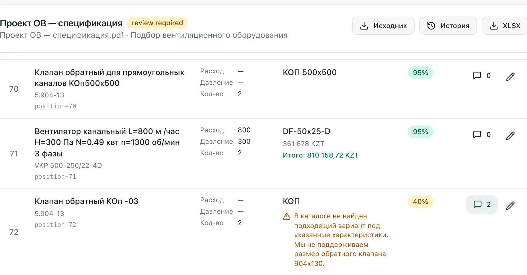Select the matched product КОП 500x500
The width and height of the screenshot is (527, 275).
tap(310, 72)
